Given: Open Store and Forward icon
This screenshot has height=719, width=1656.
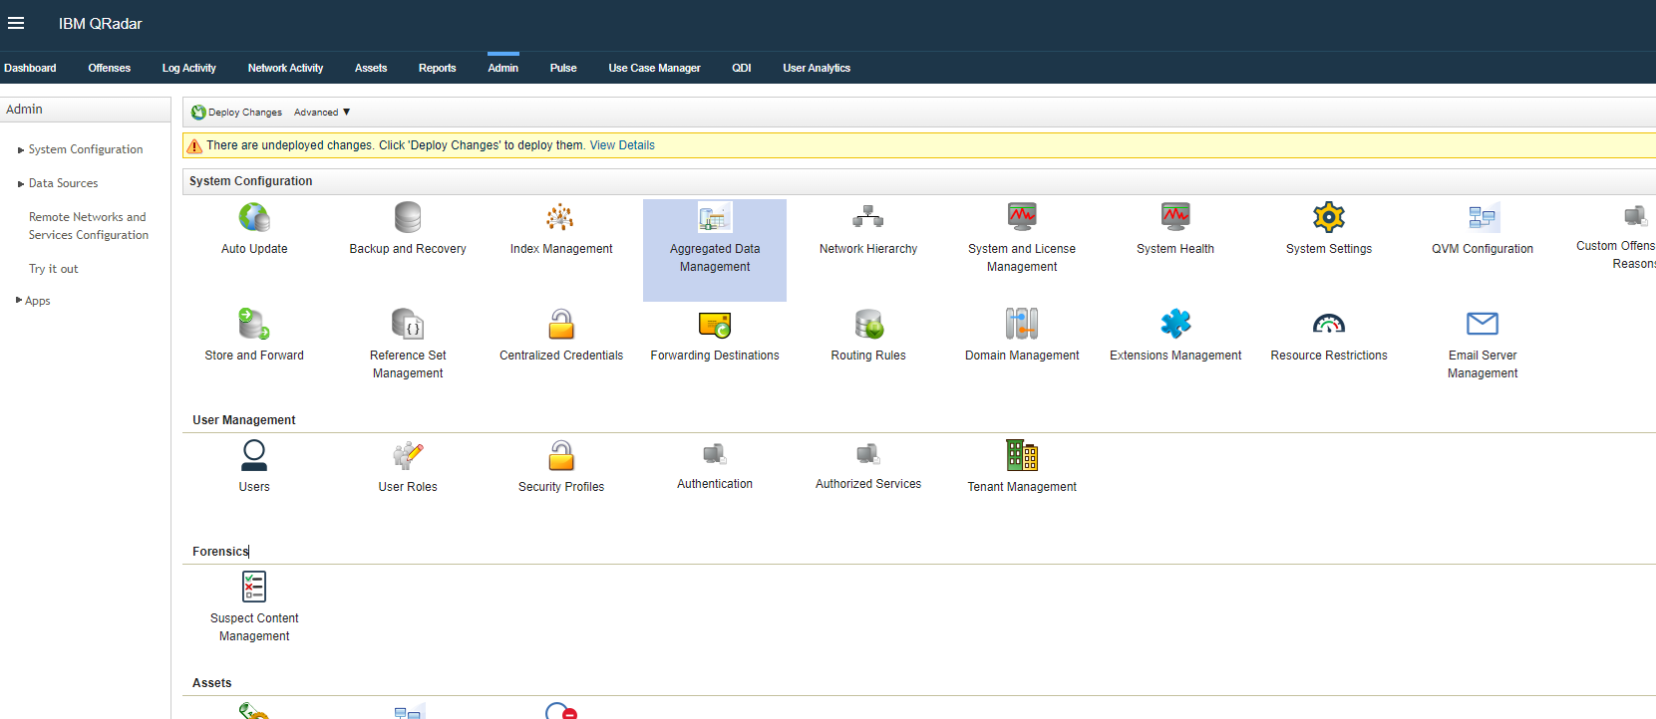Looking at the screenshot, I should pos(254,324).
